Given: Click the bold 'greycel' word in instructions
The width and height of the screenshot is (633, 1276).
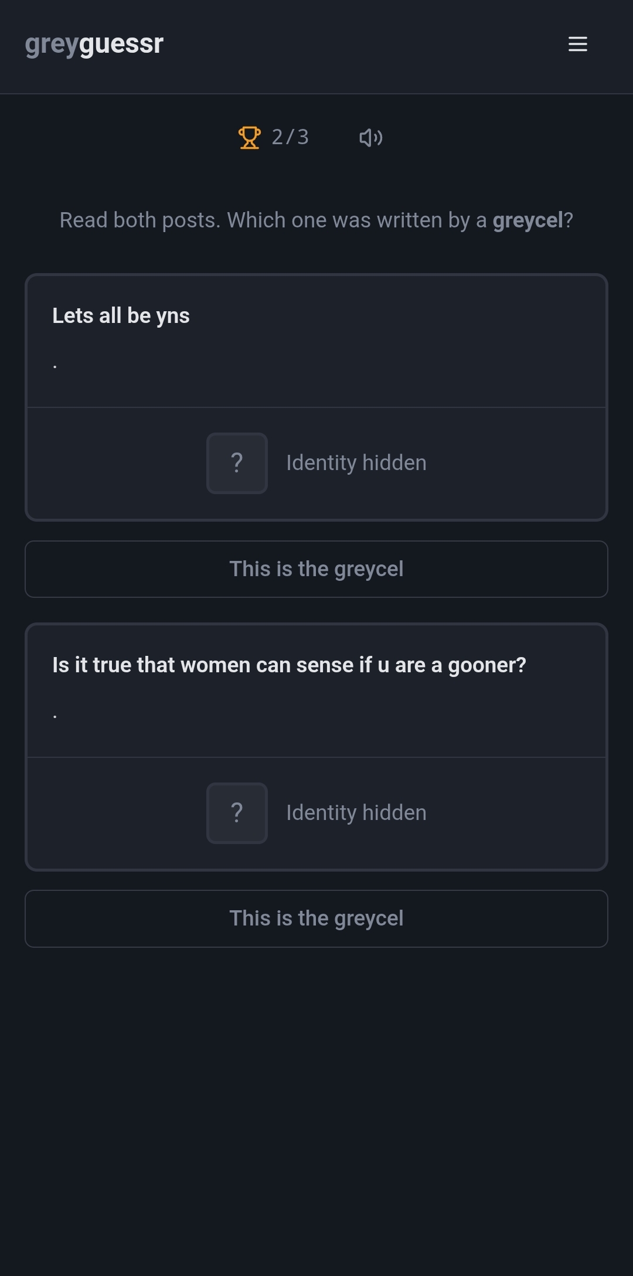Looking at the screenshot, I should [527, 220].
